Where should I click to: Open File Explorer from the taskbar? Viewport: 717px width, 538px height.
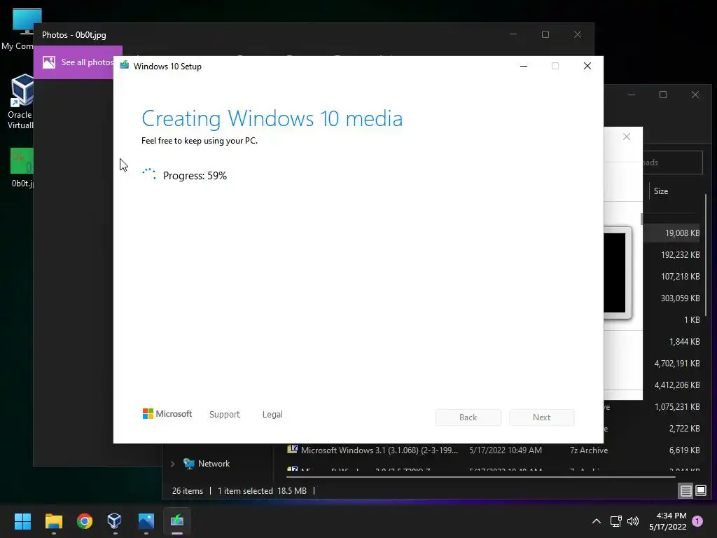pyautogui.click(x=53, y=520)
